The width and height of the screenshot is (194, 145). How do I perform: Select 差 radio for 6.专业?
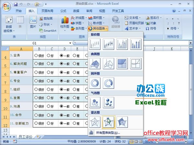point(74,81)
